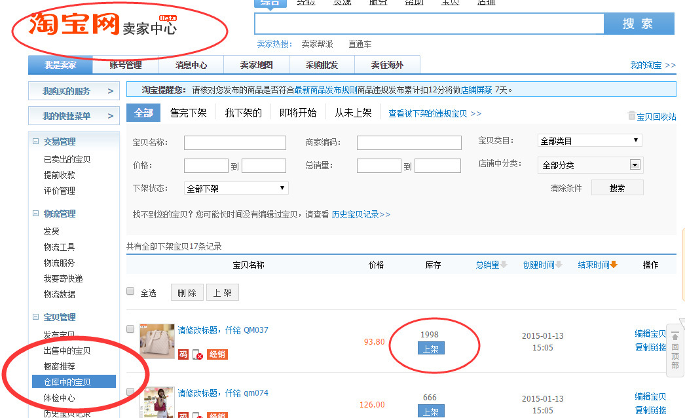Click the red 码 icon on qm074 item
The width and height of the screenshot is (685, 418).
(x=183, y=415)
